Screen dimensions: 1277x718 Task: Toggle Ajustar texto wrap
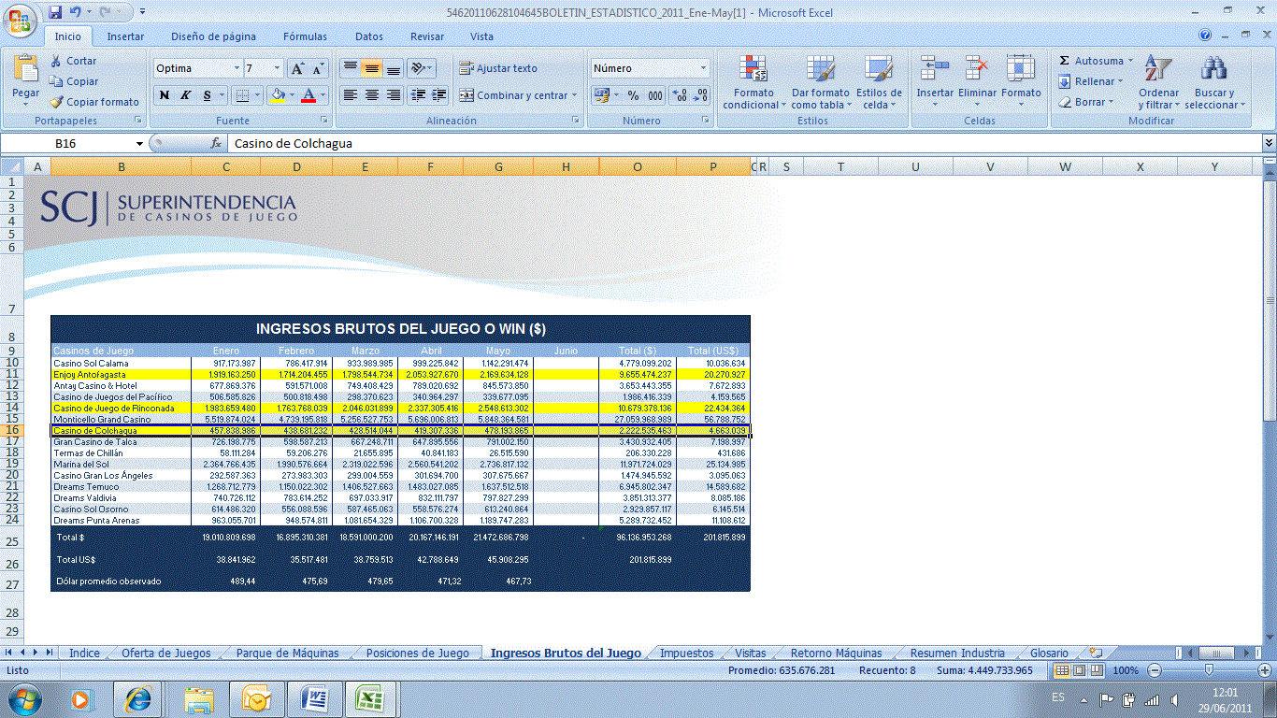(498, 68)
